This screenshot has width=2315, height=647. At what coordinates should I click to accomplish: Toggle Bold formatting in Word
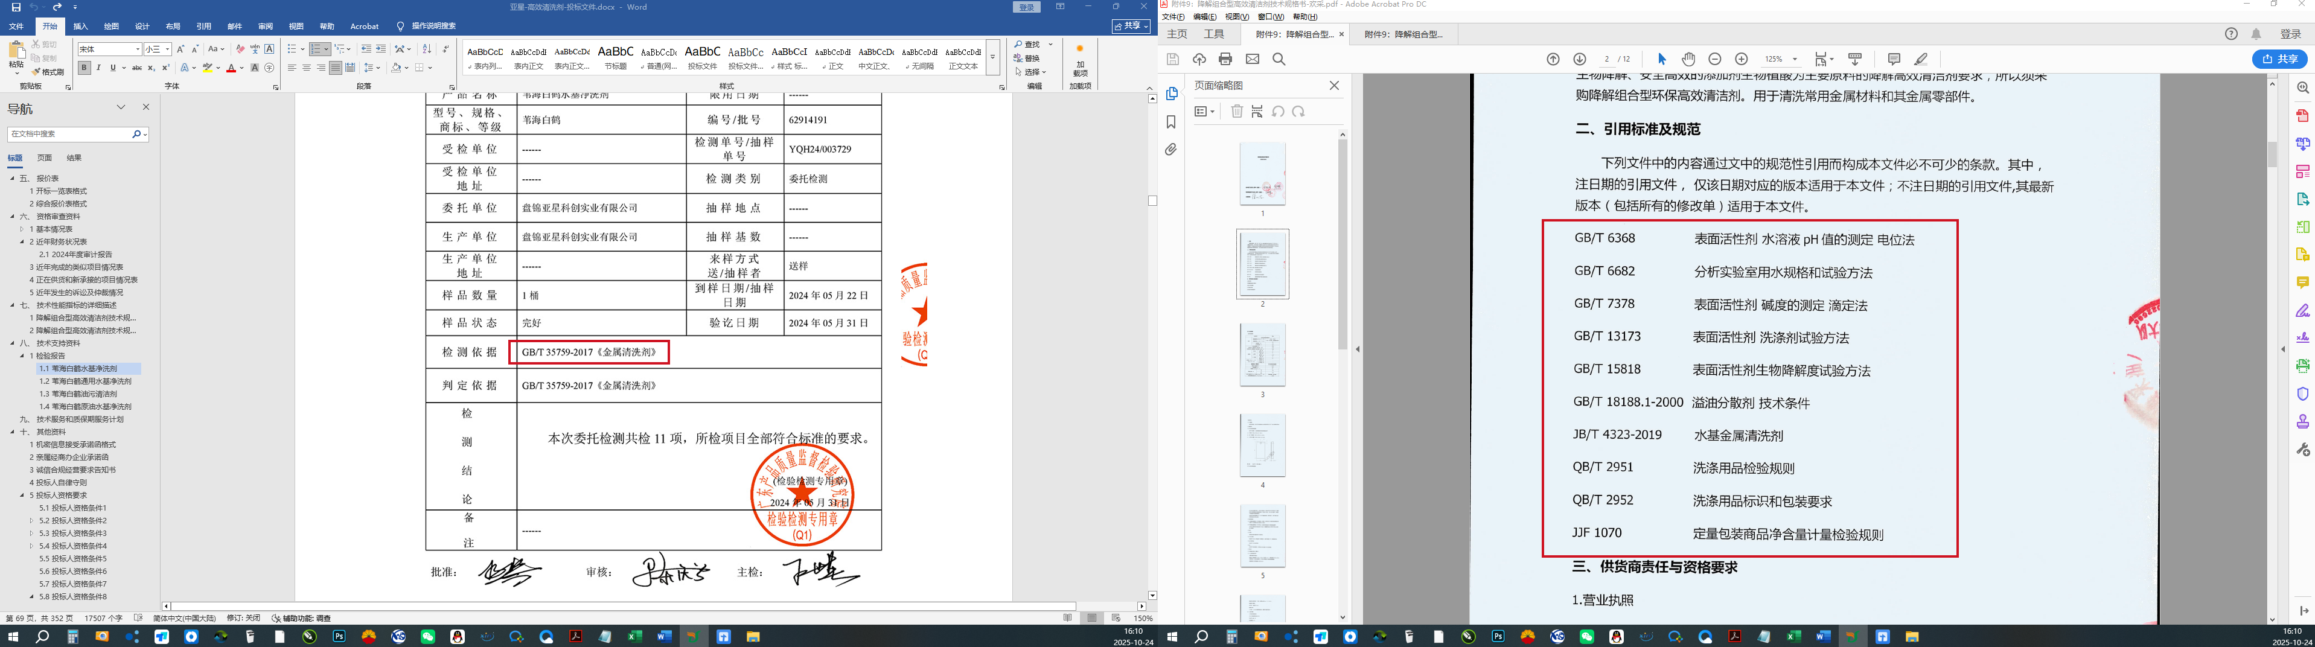85,68
